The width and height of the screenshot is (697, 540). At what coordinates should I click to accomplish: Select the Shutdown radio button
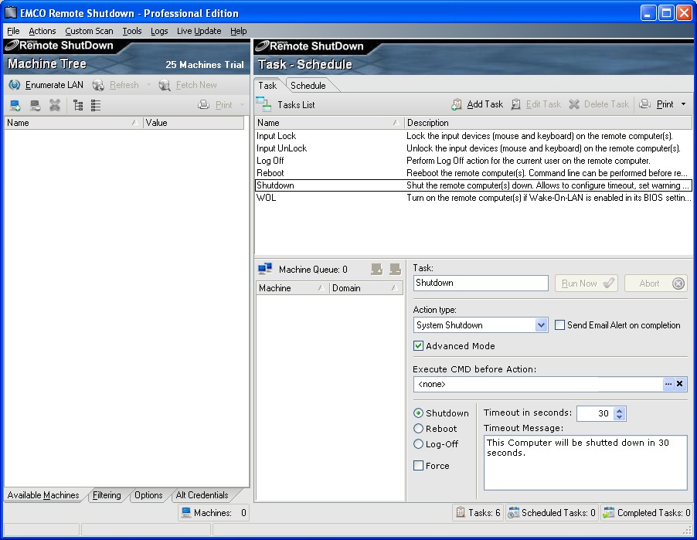coord(418,413)
